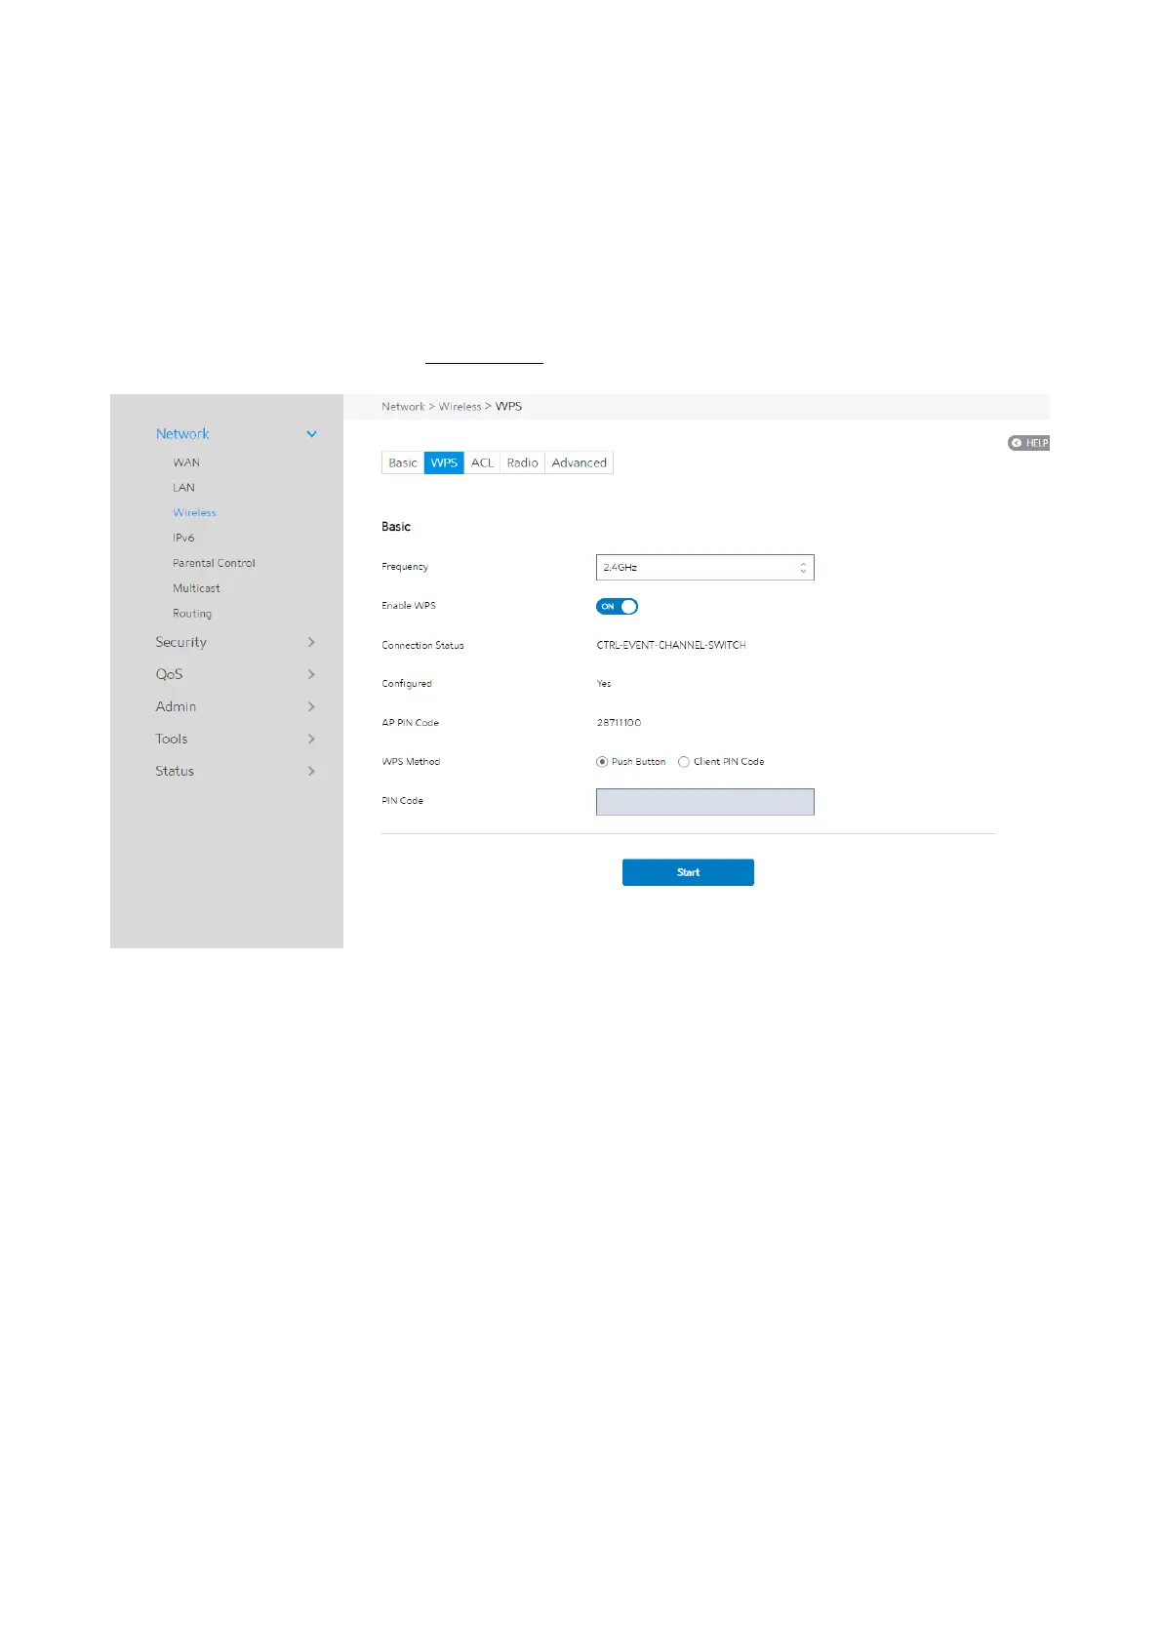The width and height of the screenshot is (1161, 1643).
Task: Switch to the Basic tab
Action: pos(403,462)
